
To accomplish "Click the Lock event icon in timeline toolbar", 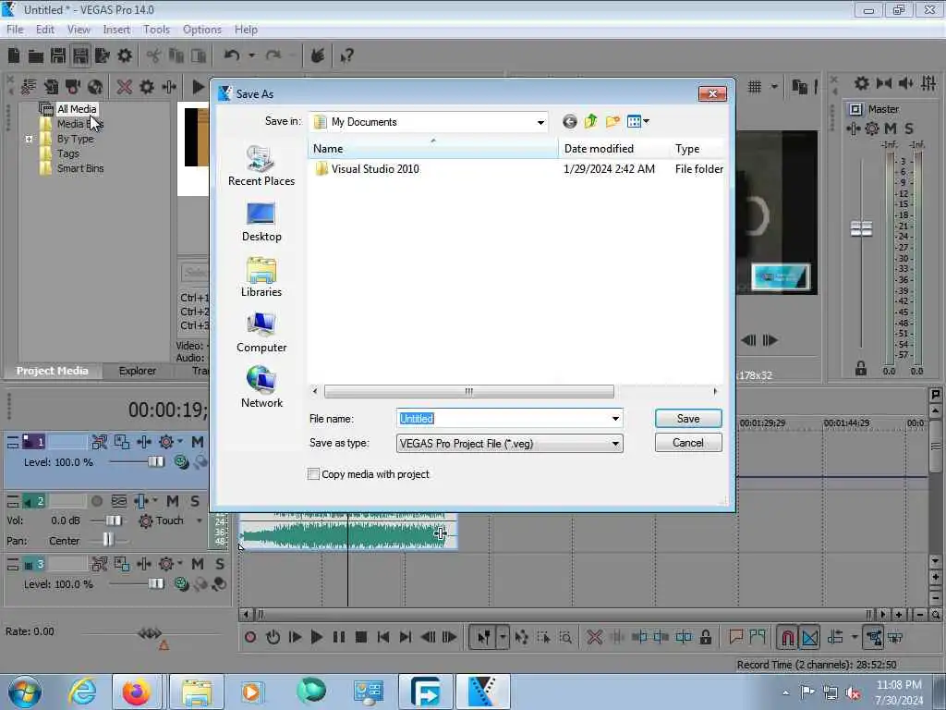I will coord(705,637).
